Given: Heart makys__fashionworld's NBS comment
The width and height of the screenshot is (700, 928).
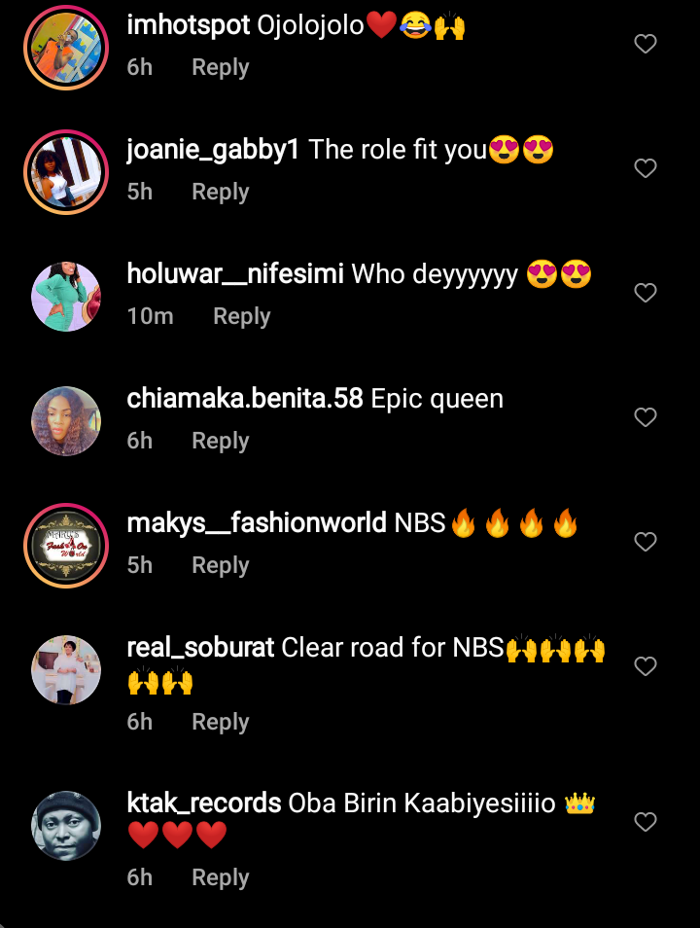Looking at the screenshot, I should tap(646, 542).
